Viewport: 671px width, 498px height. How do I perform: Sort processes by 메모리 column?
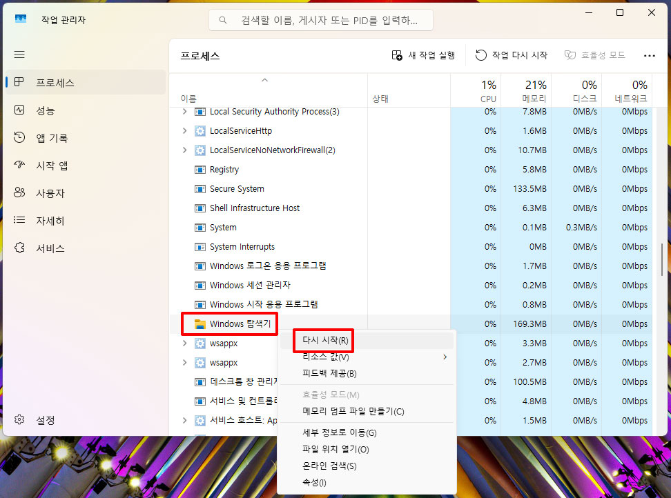click(526, 90)
